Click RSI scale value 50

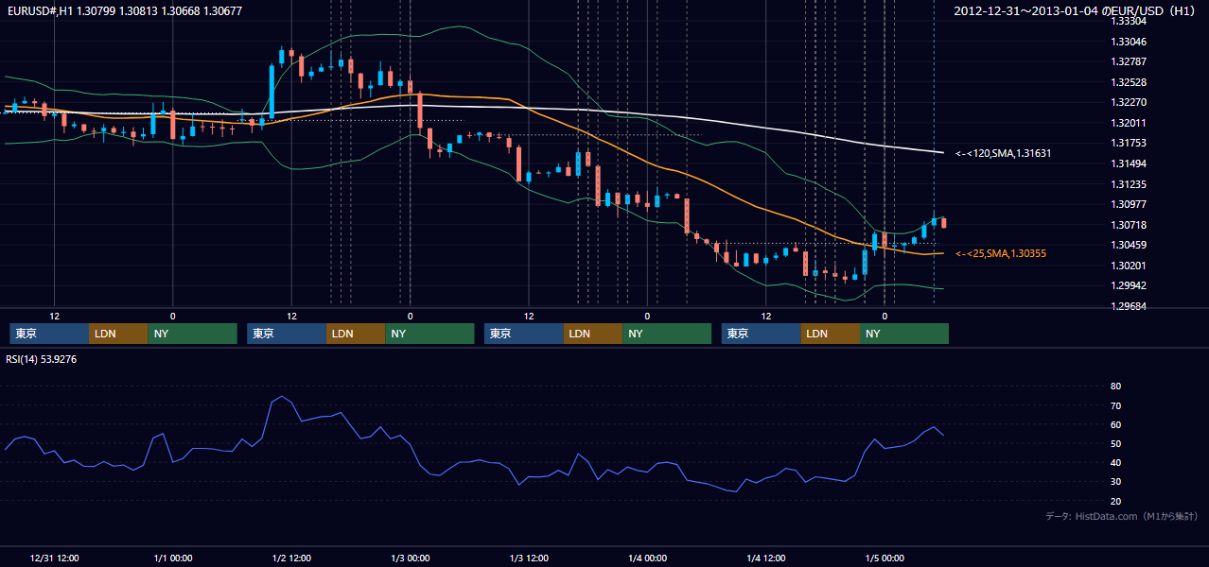(1116, 443)
